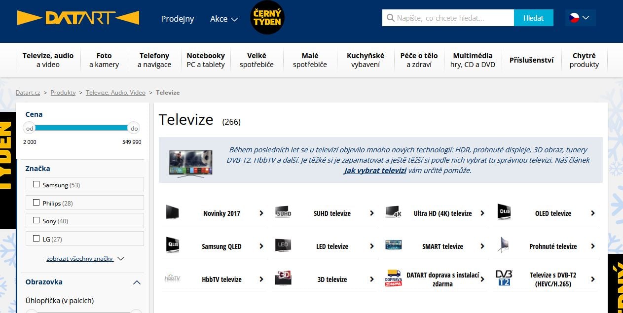The width and height of the screenshot is (623, 313).
Task: Open the OLED televize category icon
Action: click(x=504, y=212)
